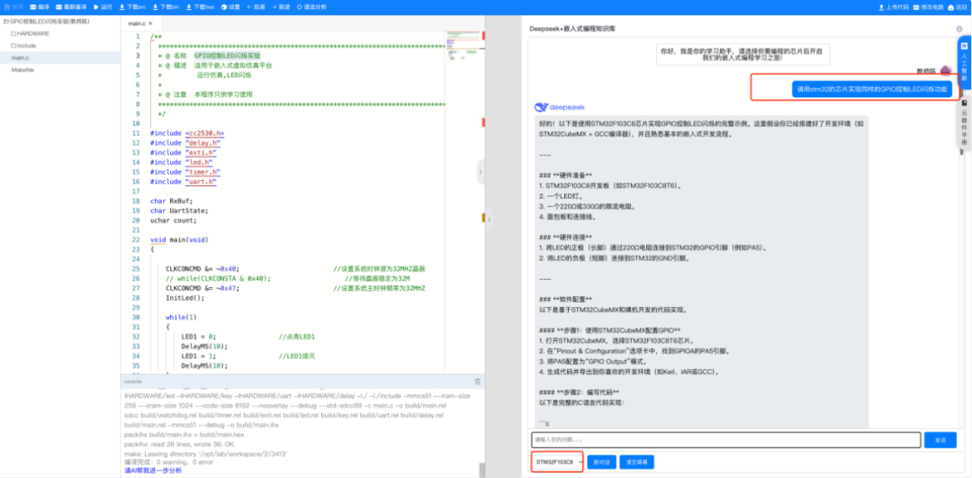
Task: Click the 'char RxBuf;' declaration
Action: [x=171, y=201]
